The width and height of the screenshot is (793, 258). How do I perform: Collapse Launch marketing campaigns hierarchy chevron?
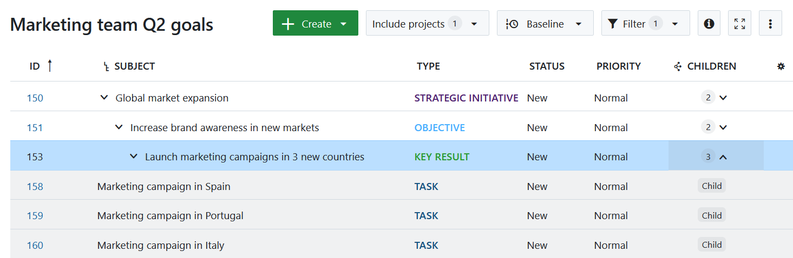[x=134, y=157]
